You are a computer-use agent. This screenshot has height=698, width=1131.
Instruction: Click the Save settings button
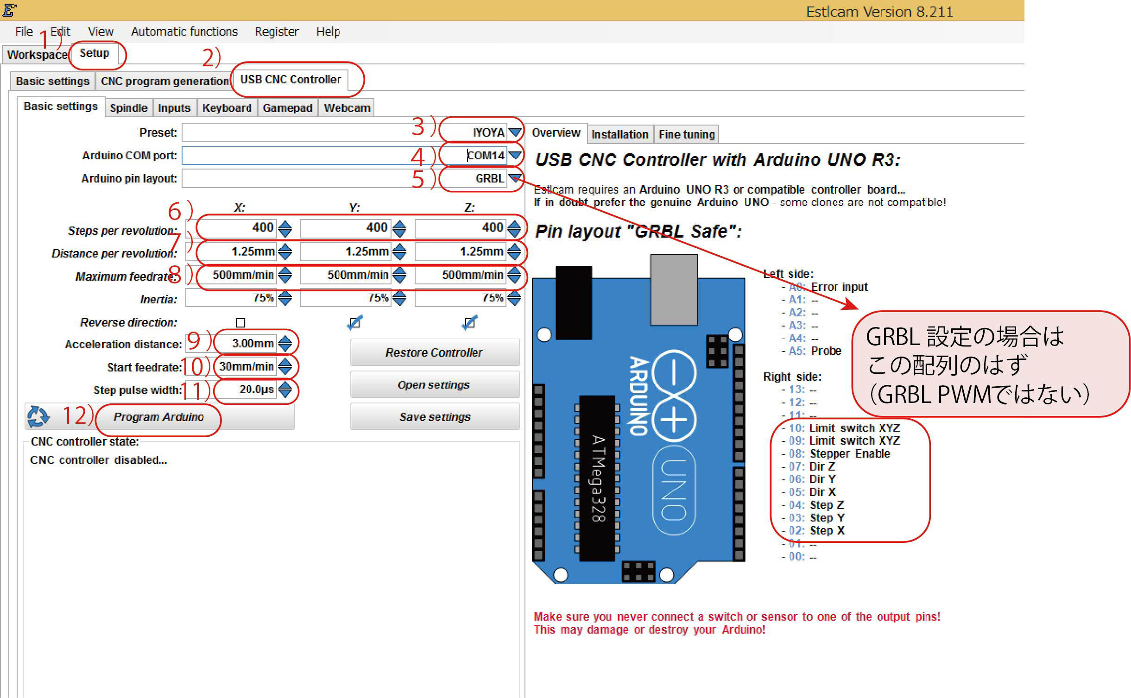coord(435,417)
